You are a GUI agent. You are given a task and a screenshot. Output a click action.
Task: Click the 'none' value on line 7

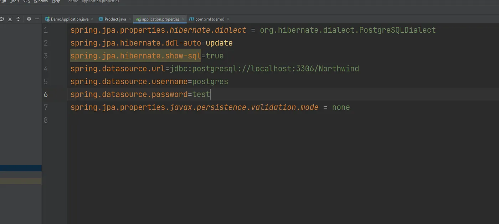coord(341,107)
